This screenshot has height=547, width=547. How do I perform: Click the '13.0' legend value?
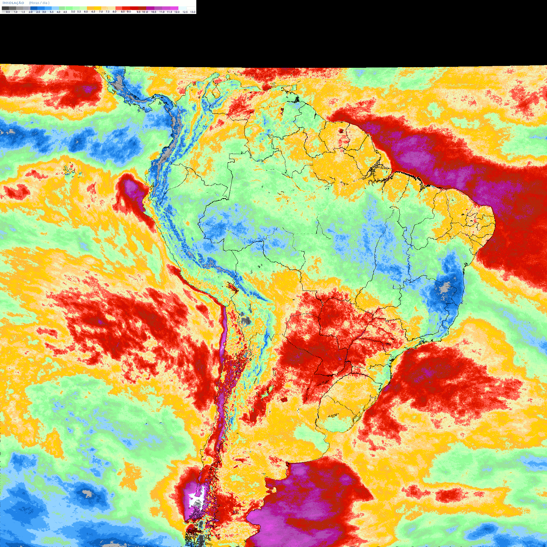(193, 12)
